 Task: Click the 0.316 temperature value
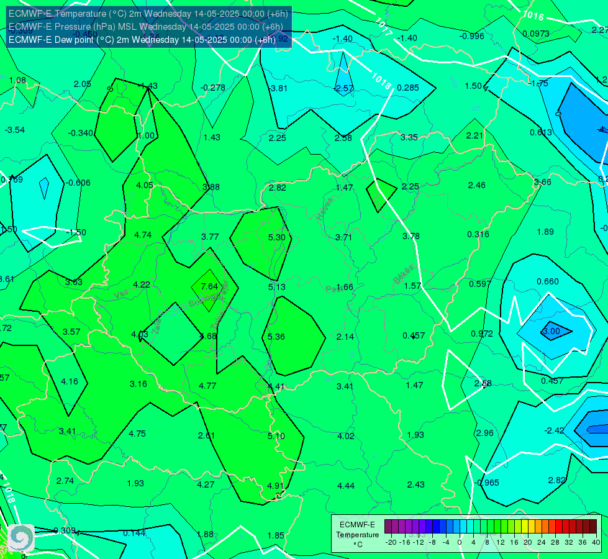click(x=478, y=234)
